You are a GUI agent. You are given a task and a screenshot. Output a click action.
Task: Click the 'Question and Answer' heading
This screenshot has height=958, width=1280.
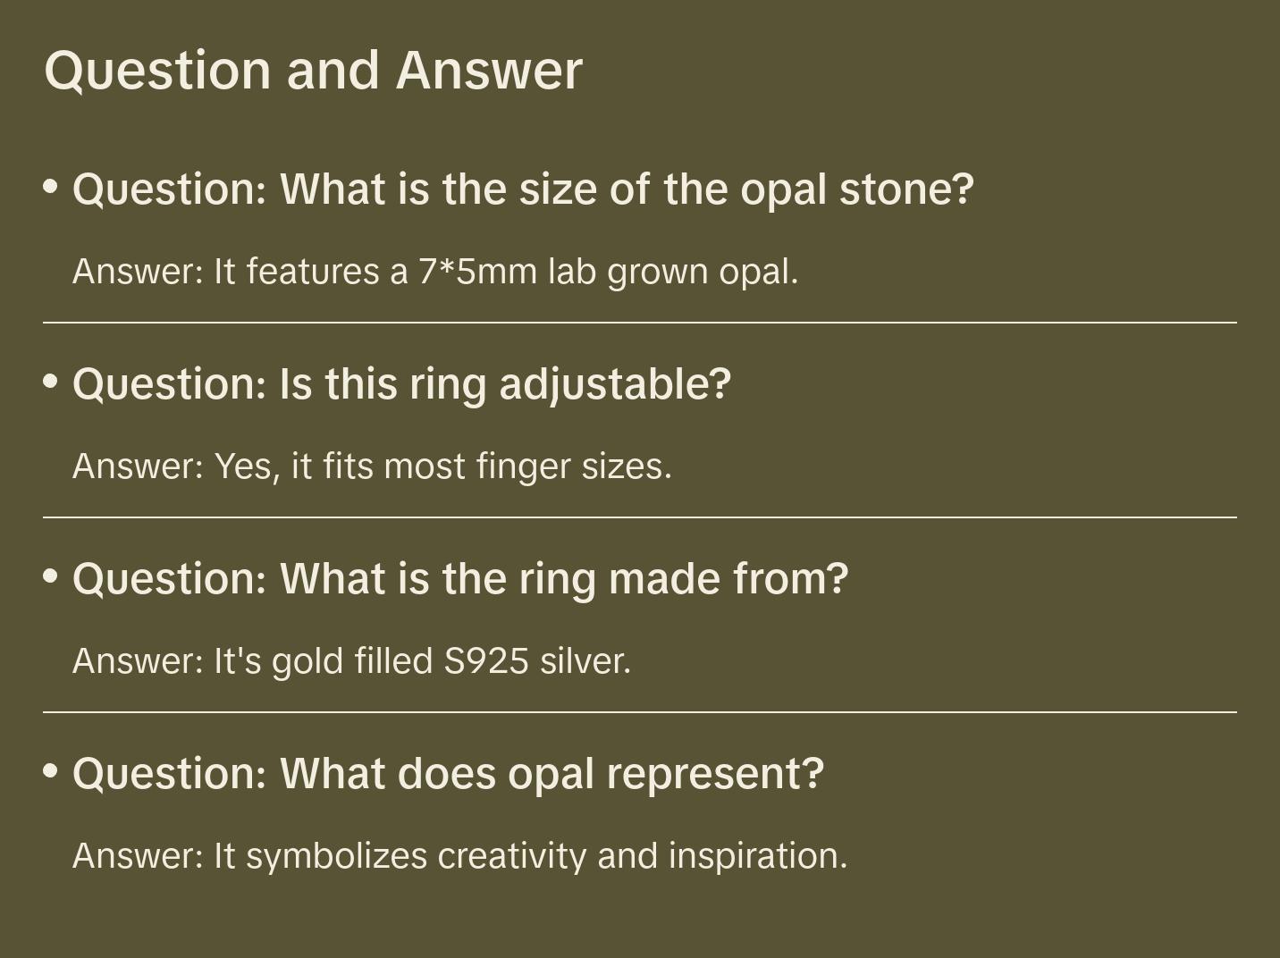pyautogui.click(x=313, y=70)
